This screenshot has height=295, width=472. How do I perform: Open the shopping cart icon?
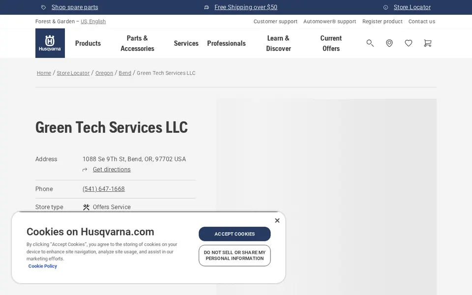(x=427, y=43)
